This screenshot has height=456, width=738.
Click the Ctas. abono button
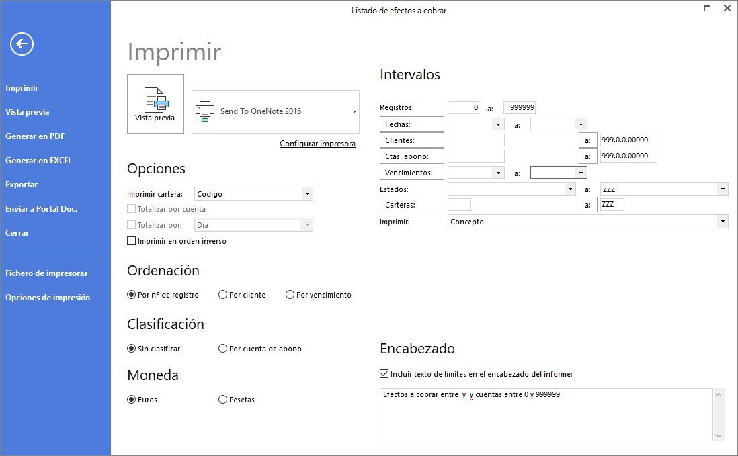(x=411, y=156)
